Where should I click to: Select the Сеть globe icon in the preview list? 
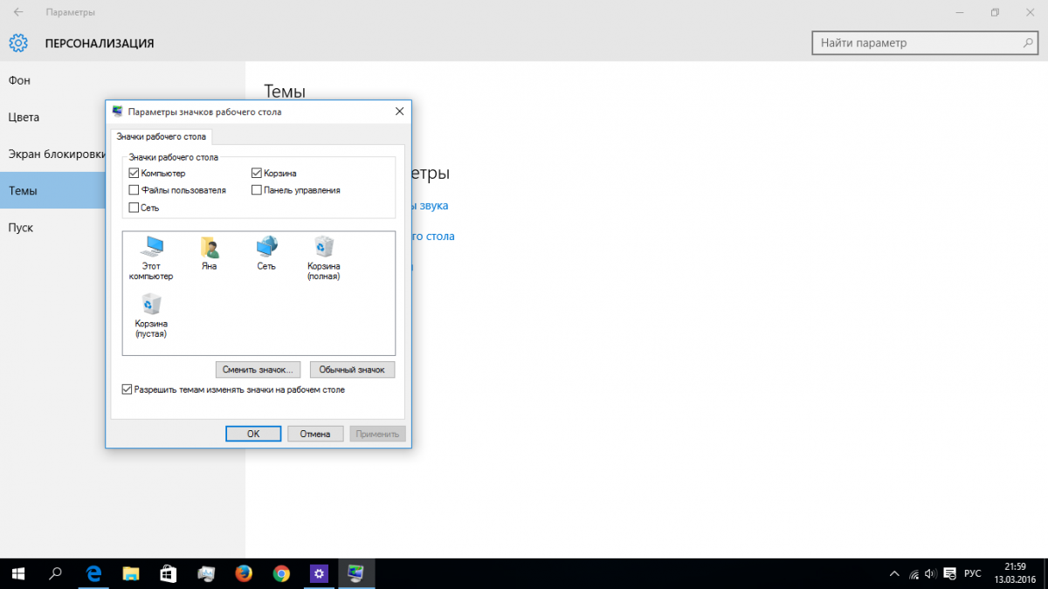point(266,253)
